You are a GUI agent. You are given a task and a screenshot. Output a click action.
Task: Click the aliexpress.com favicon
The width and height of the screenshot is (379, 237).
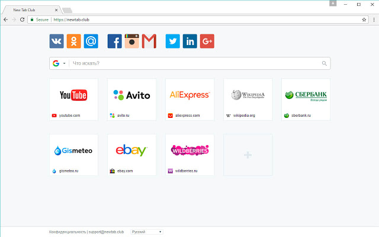171,116
